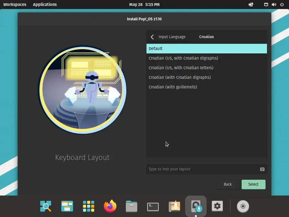Launch Terminal from the dock
The image size is (289, 217).
(153, 207)
